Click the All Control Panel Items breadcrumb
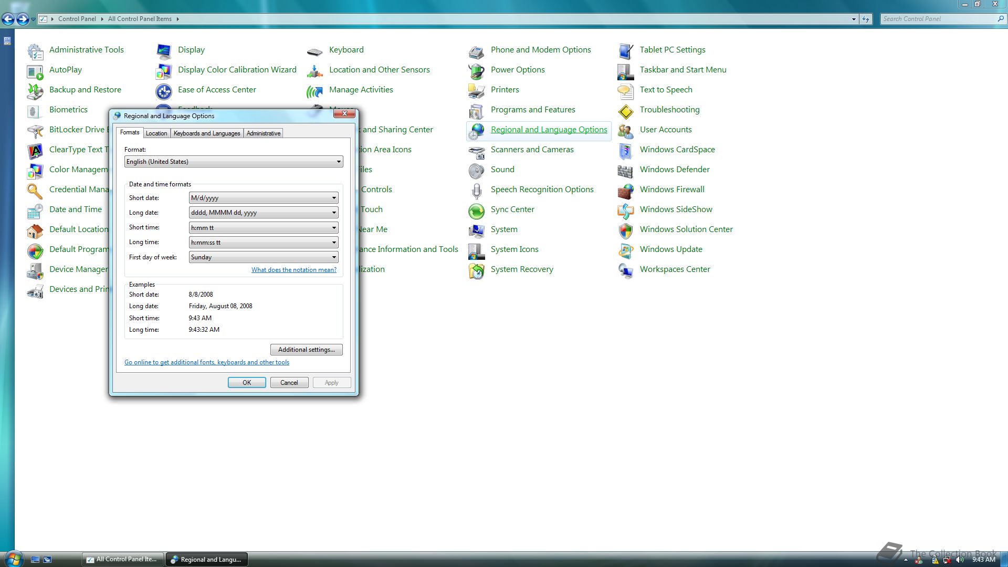 click(140, 19)
